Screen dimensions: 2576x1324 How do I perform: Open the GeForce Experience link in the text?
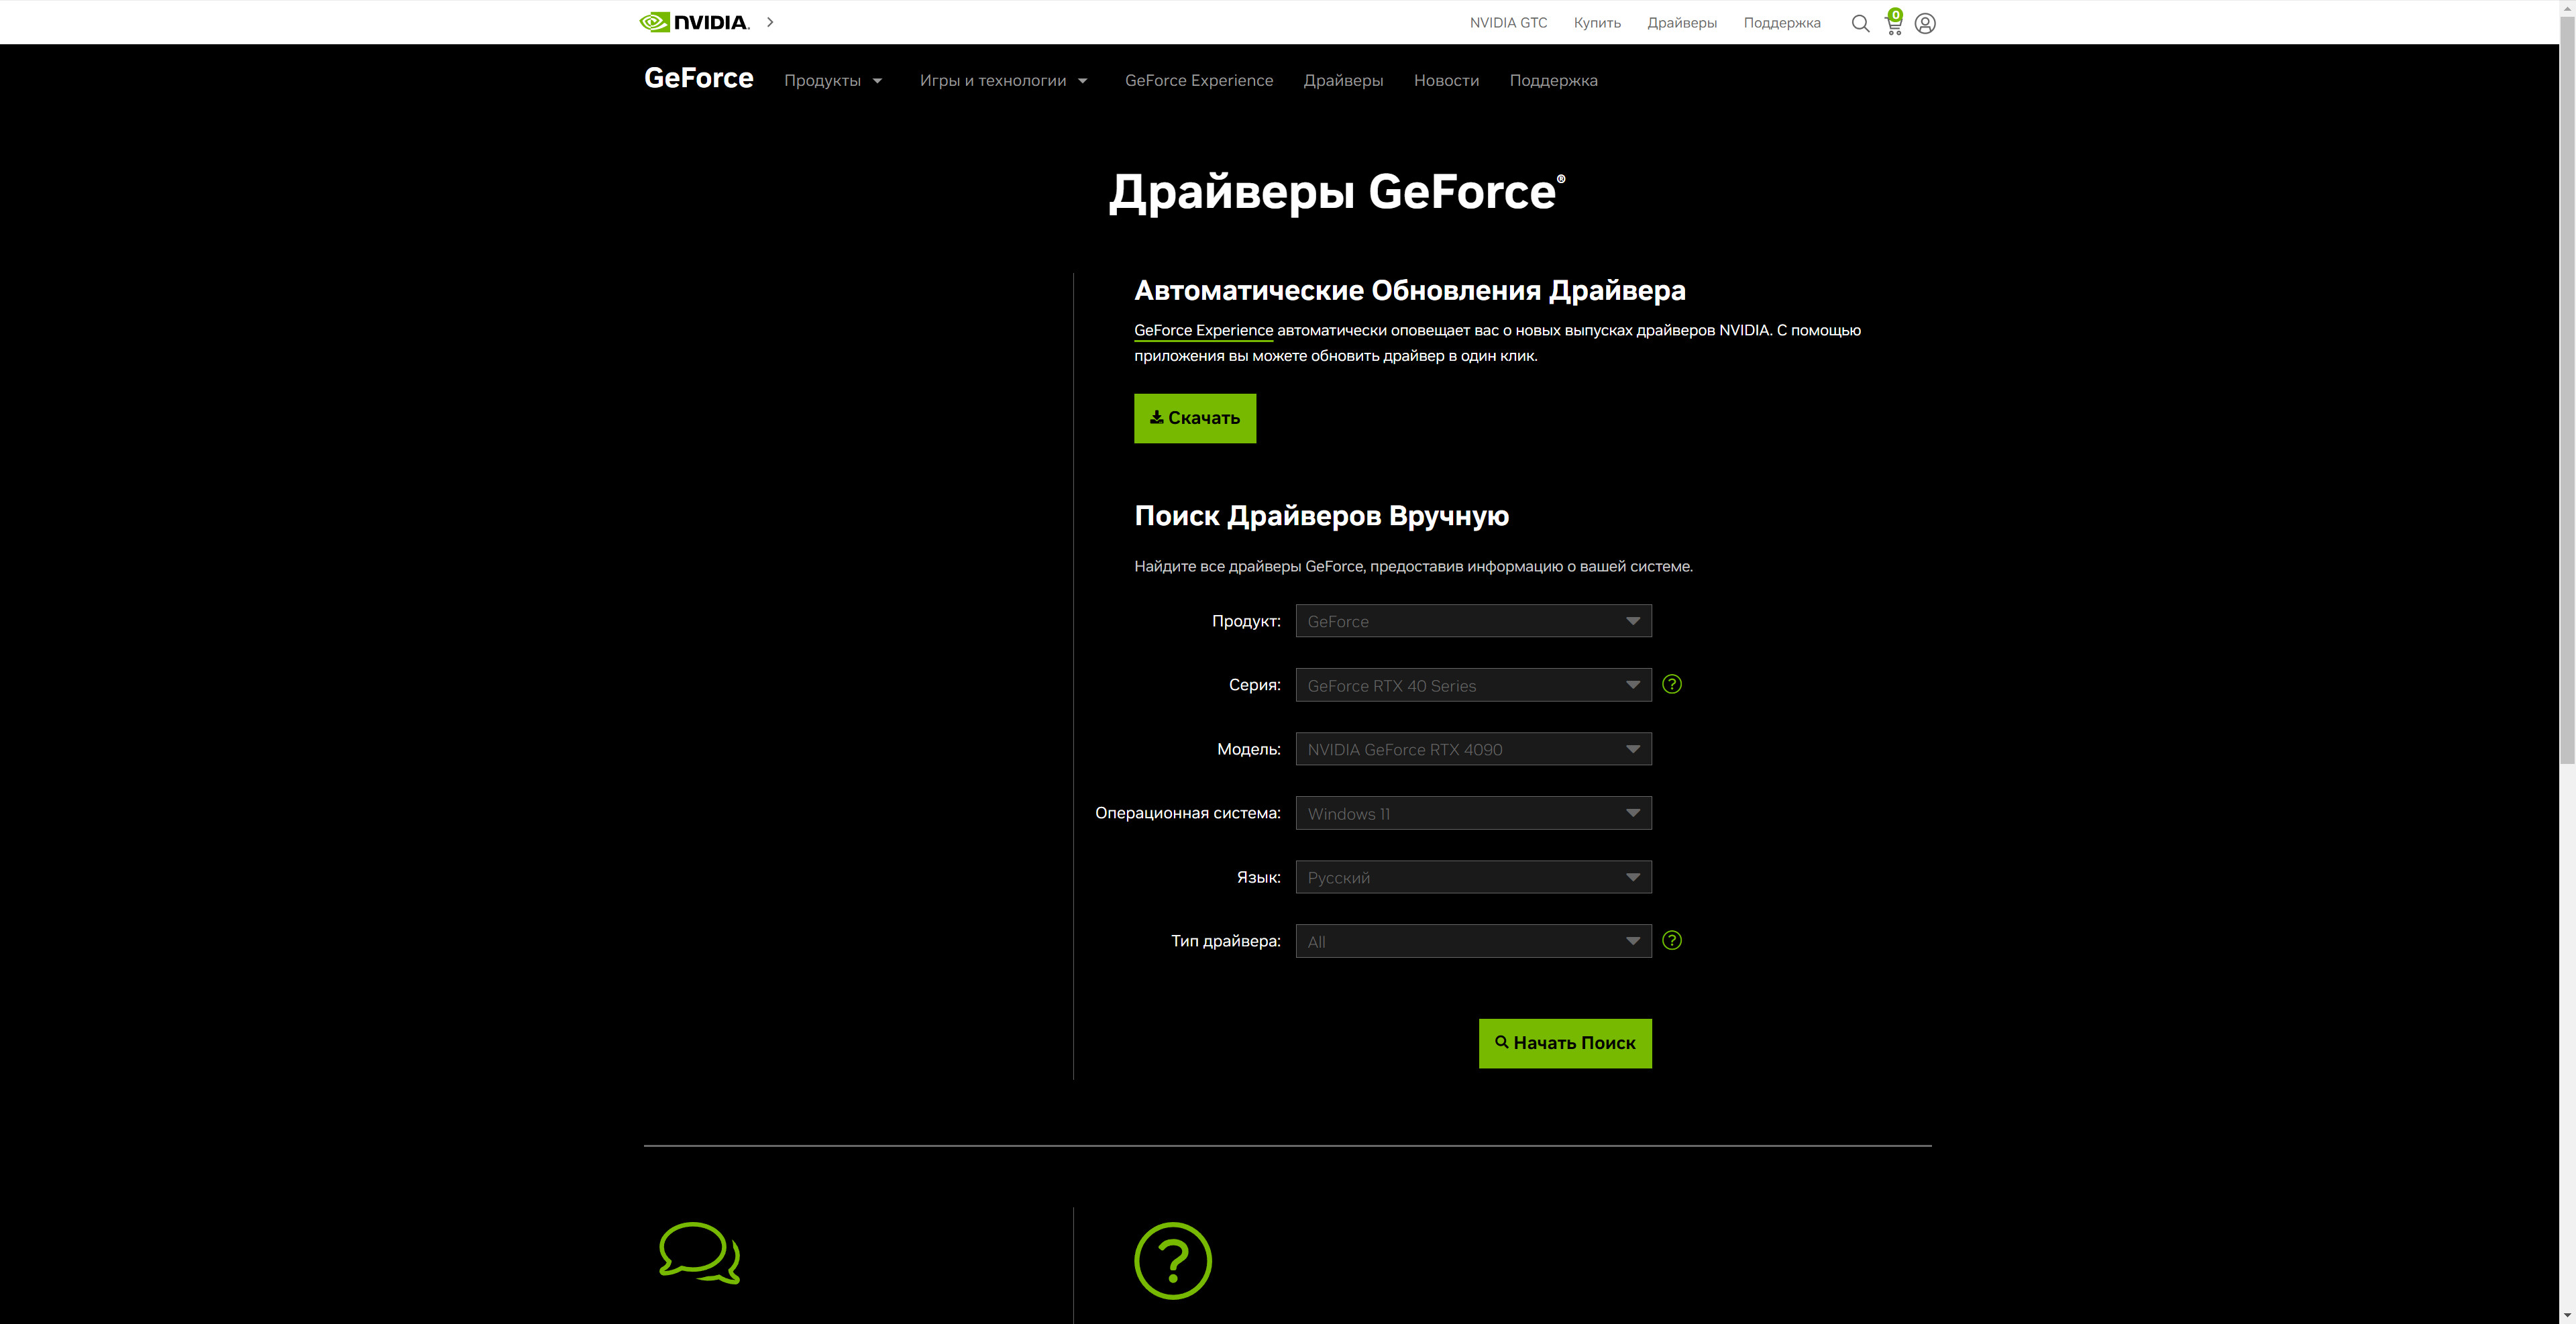pos(1203,330)
